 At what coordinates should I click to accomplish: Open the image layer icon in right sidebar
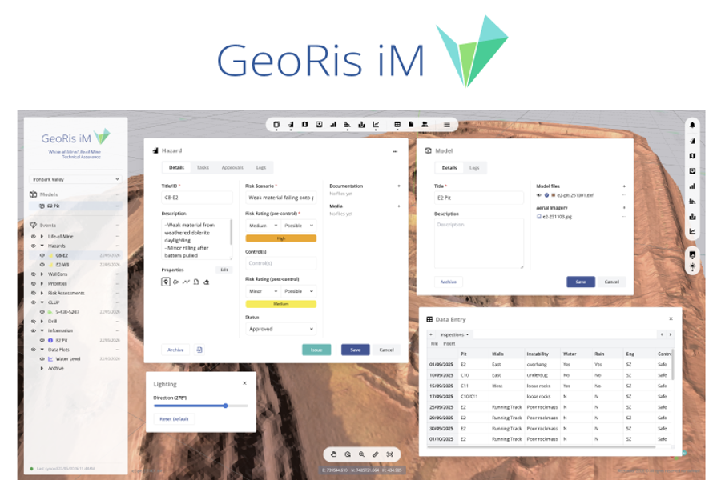[x=692, y=254]
